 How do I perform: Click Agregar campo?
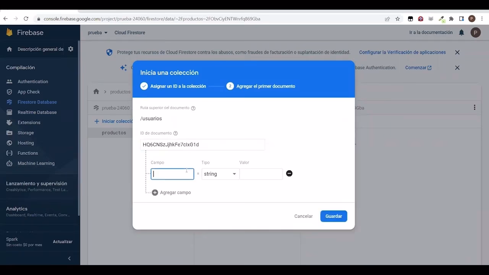point(172,192)
